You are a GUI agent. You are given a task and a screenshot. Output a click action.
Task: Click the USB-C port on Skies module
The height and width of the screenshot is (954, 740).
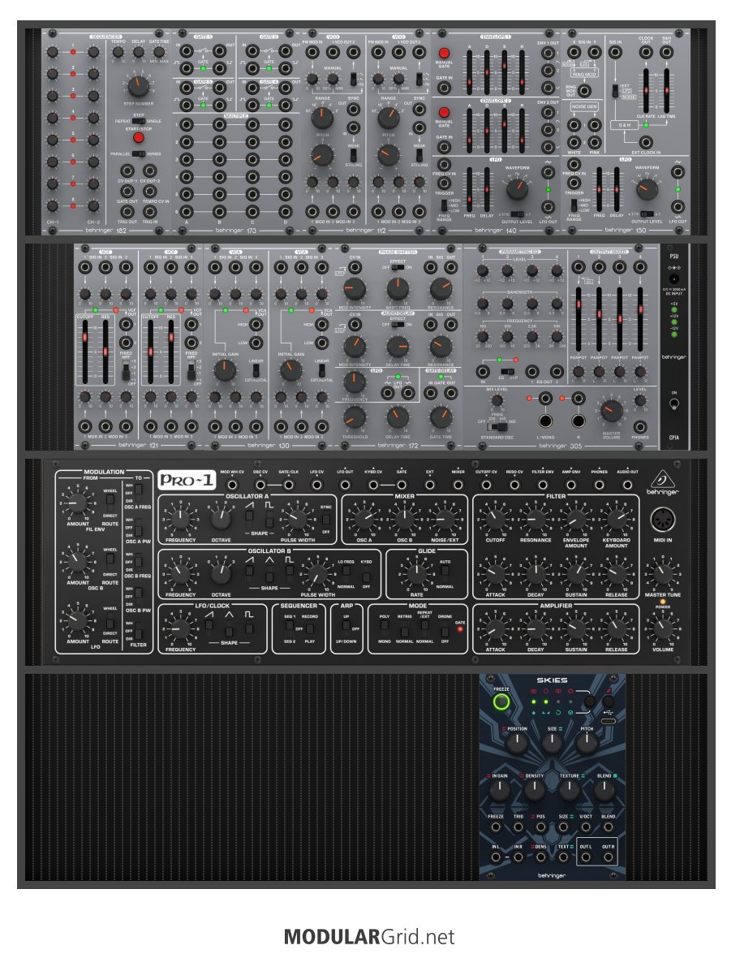[608, 721]
